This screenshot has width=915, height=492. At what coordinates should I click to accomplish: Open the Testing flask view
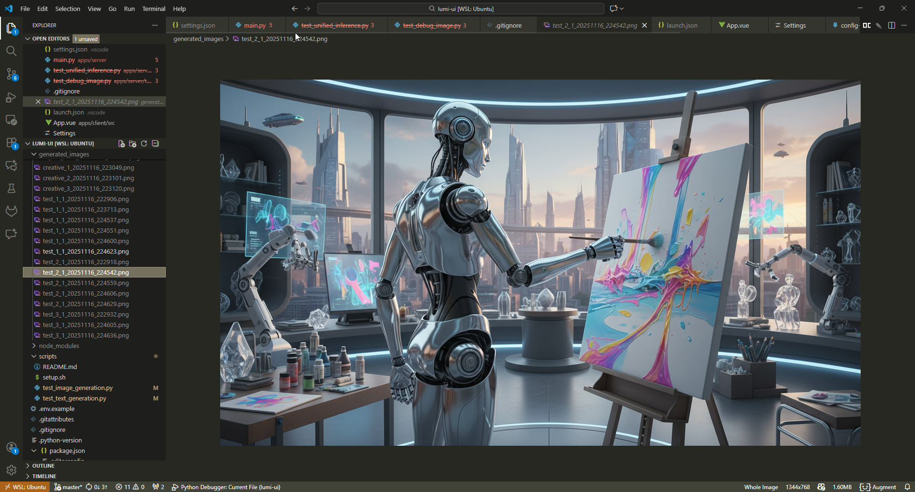[x=11, y=188]
